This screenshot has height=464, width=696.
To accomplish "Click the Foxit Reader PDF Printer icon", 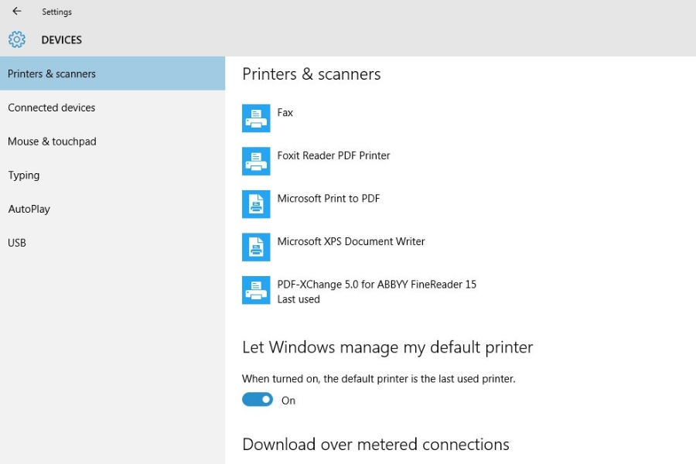I will pos(256,161).
